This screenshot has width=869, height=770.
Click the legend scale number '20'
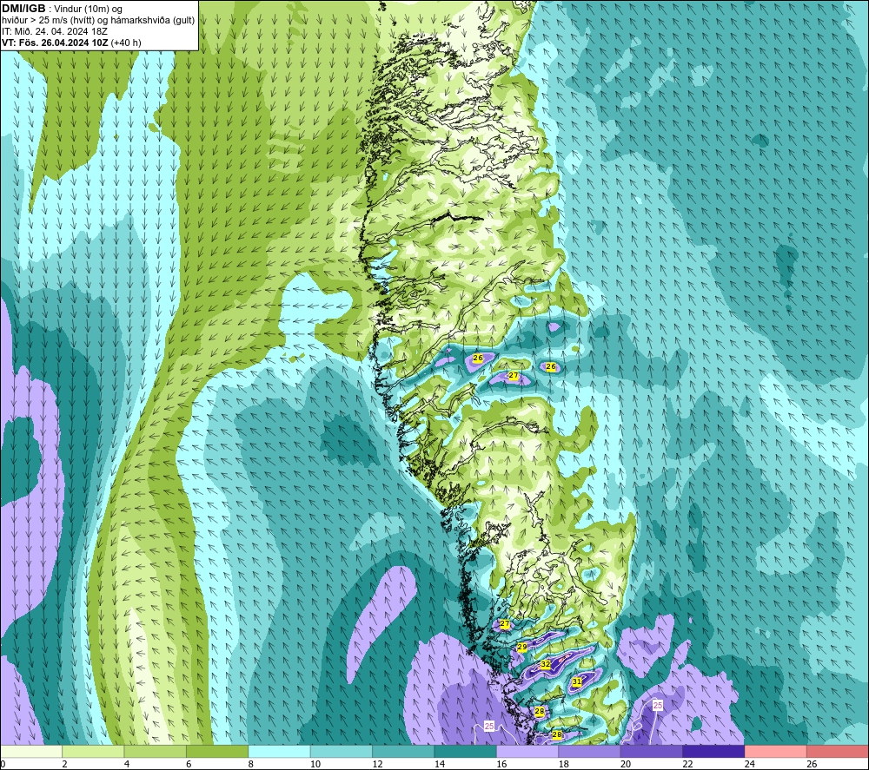(x=626, y=764)
